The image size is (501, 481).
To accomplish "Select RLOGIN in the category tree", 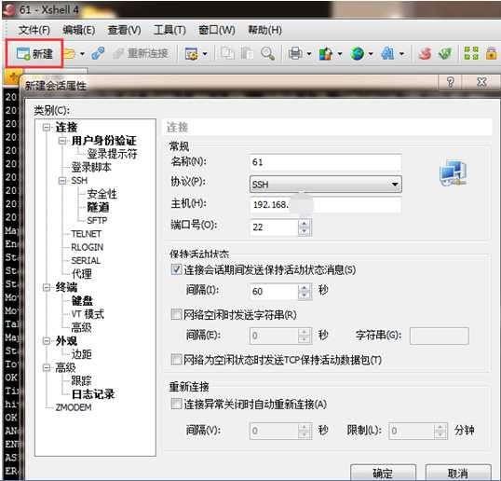I will pos(87,248).
